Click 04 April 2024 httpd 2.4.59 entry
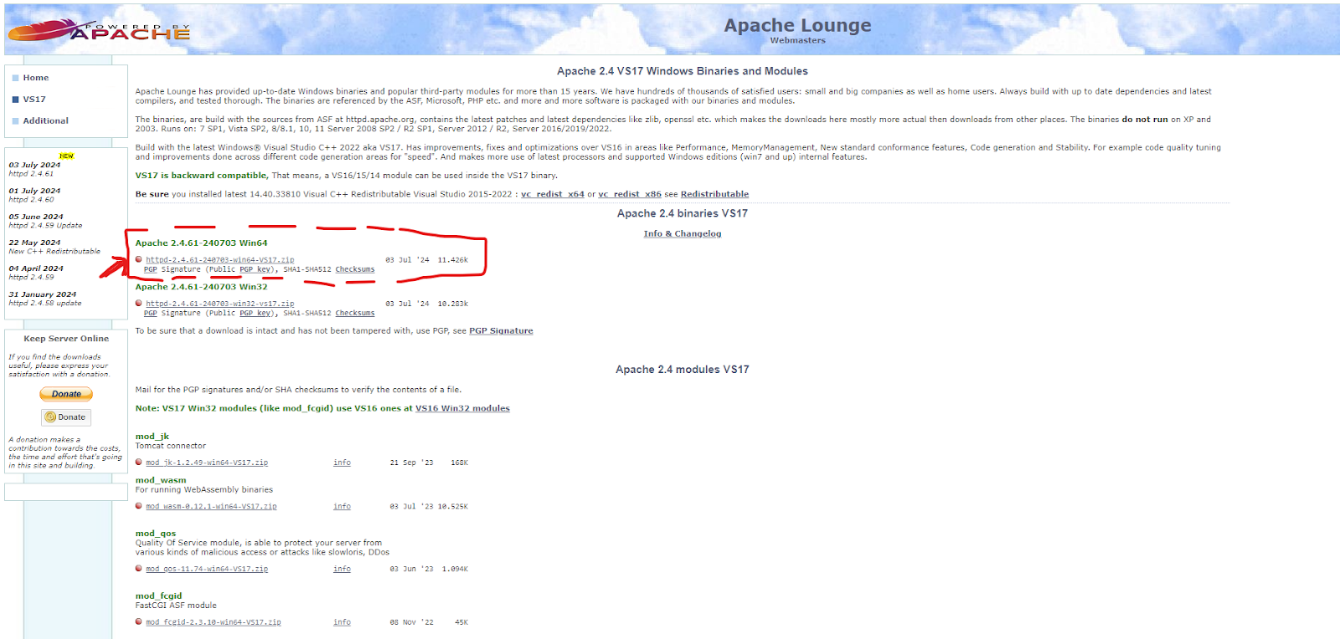Viewport: 1340px width, 639px height. pos(36,273)
